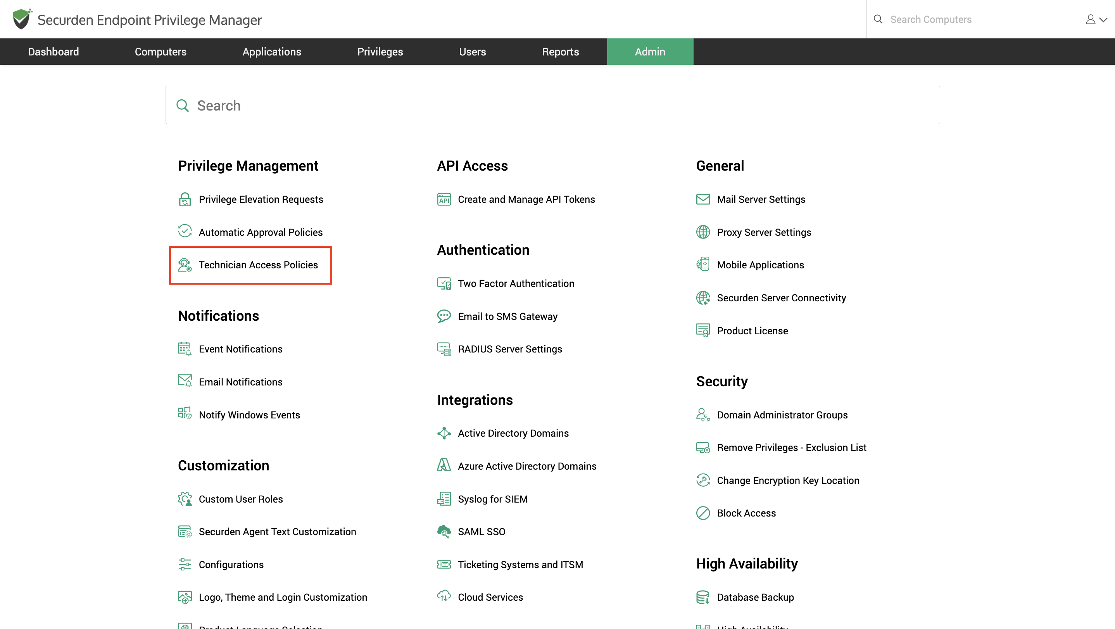Click the Proxy Server Settings globe icon

coord(703,232)
